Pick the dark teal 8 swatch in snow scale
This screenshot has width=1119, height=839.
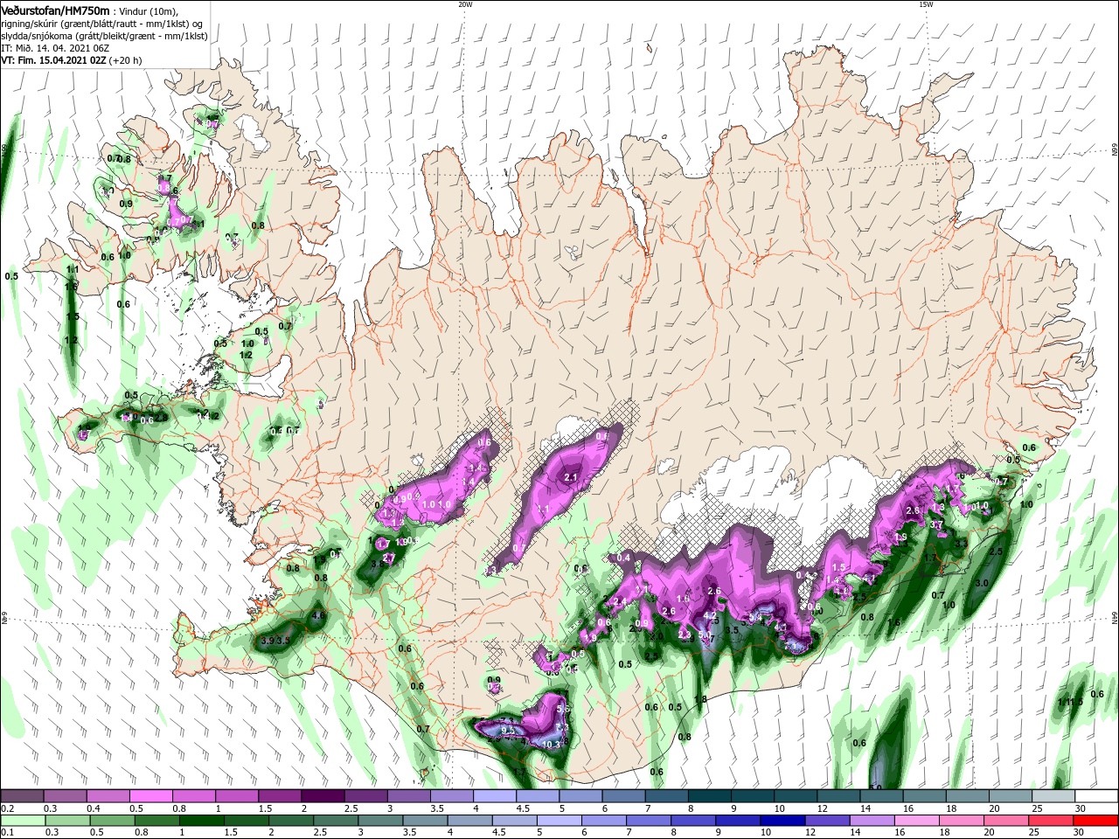tap(710, 796)
